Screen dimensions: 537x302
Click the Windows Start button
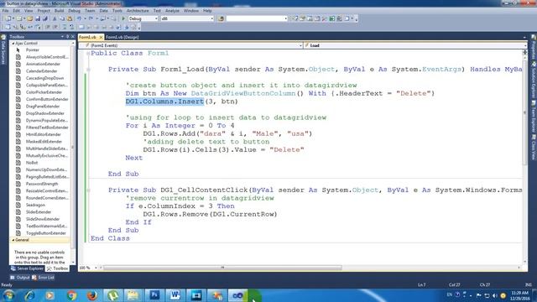point(8,295)
